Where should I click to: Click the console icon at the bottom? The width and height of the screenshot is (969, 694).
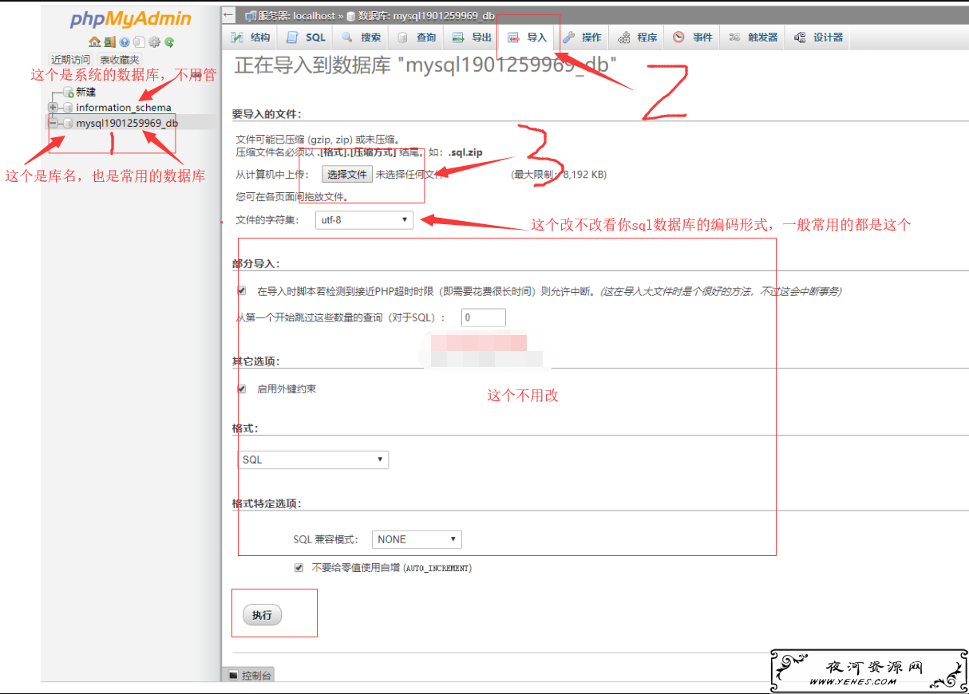tap(233, 676)
